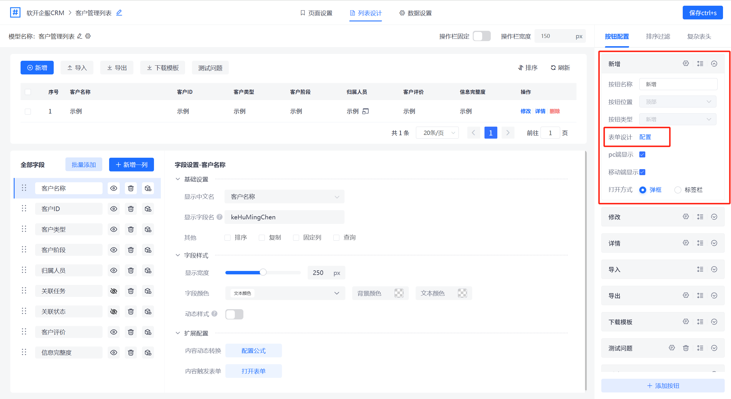This screenshot has height=399, width=731.
Task: Hide the 客户名称 field with eye icon
Action: tap(114, 188)
